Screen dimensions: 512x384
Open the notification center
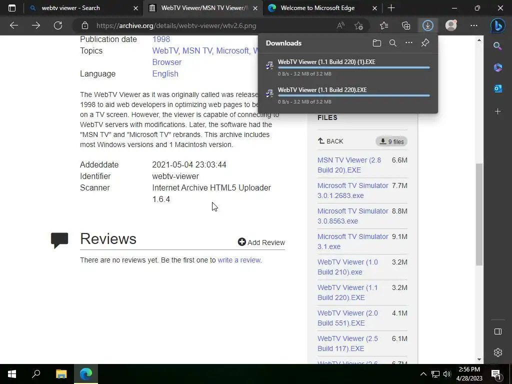496,374
